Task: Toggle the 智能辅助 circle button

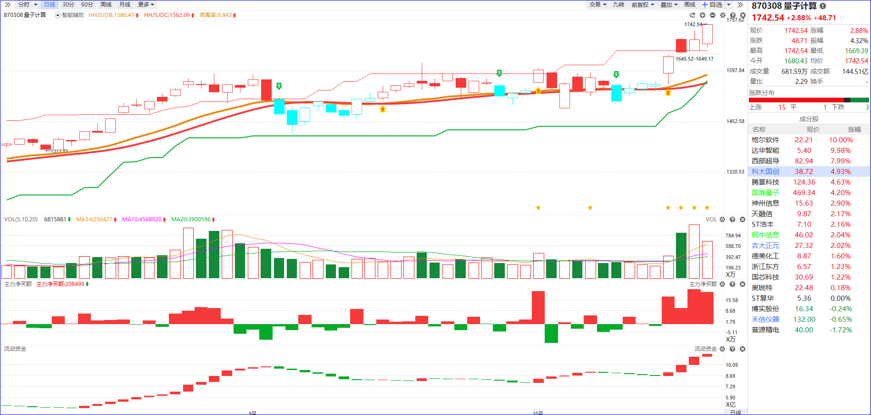Action: [x=58, y=15]
